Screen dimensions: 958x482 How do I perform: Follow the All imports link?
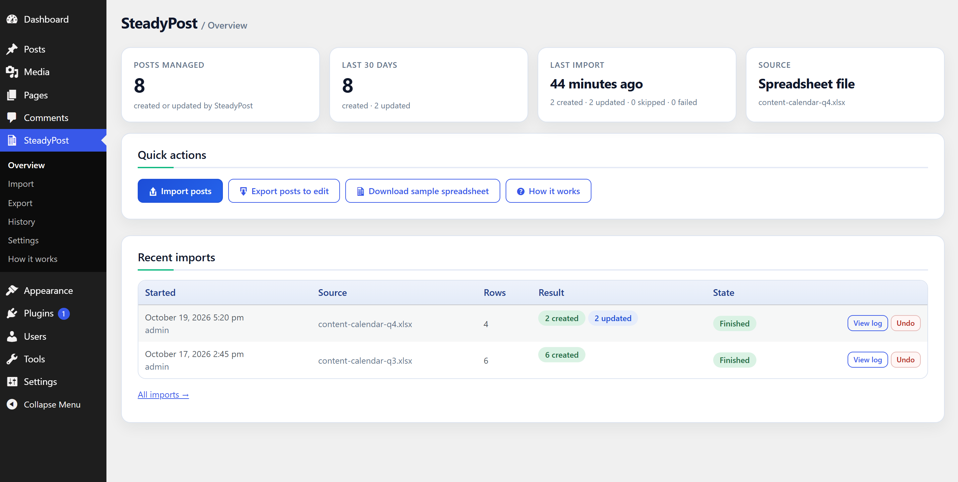pos(163,395)
